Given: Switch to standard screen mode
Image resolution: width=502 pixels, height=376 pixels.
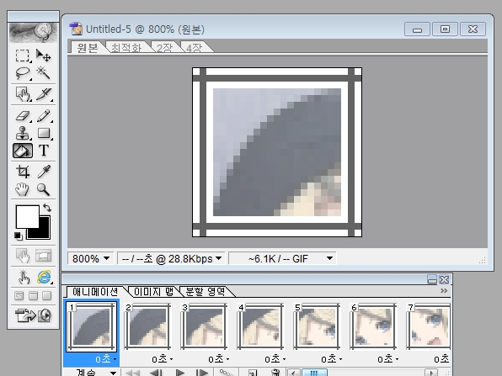Looking at the screenshot, I should [19, 296].
